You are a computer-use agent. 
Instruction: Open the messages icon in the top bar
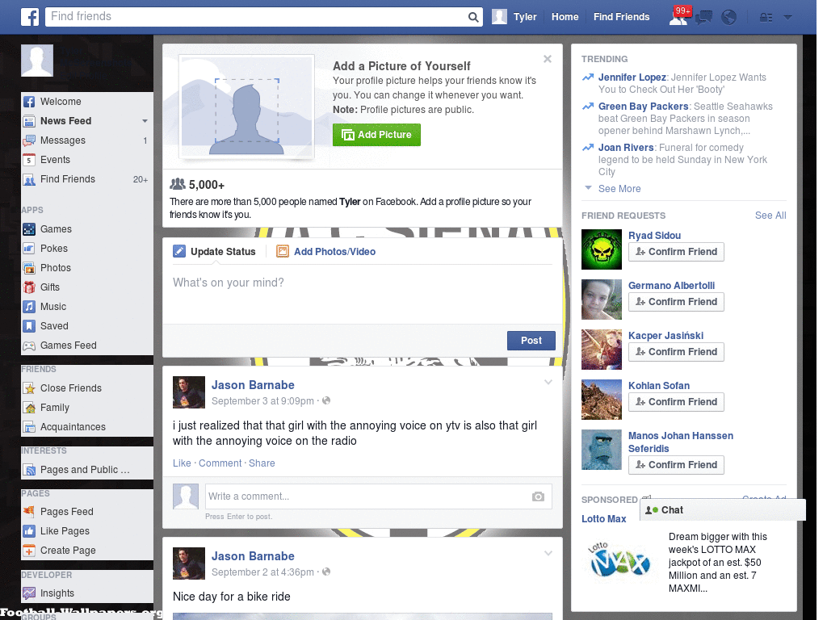[x=703, y=18]
